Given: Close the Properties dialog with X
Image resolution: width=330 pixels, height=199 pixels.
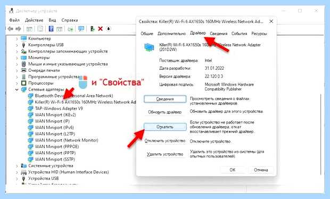Looking at the screenshot, I should [x=271, y=21].
